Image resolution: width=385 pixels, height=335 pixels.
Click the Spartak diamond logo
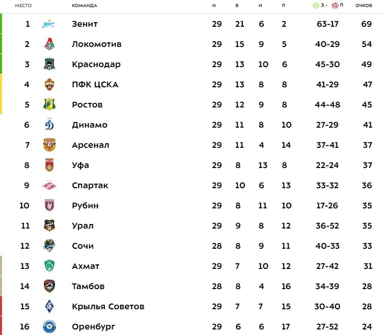(x=49, y=186)
